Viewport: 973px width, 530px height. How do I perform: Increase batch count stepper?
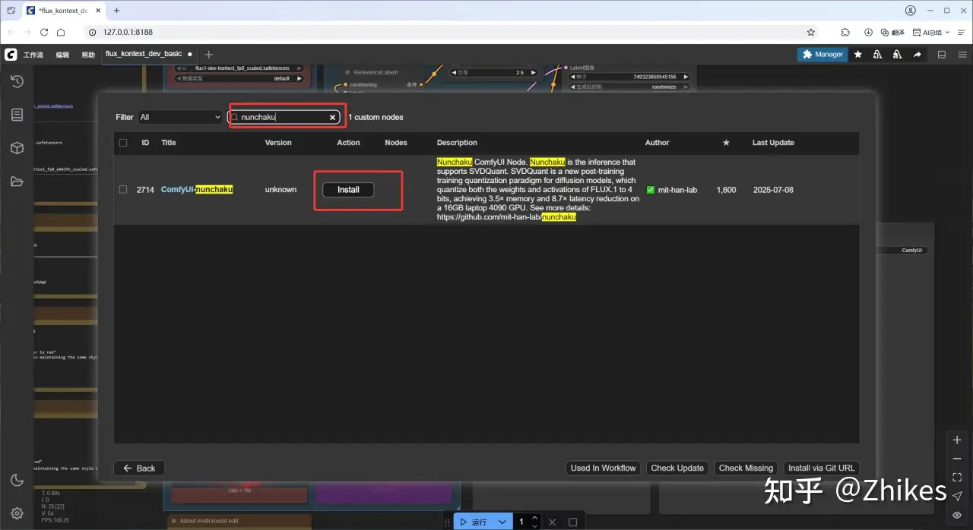pyautogui.click(x=535, y=519)
